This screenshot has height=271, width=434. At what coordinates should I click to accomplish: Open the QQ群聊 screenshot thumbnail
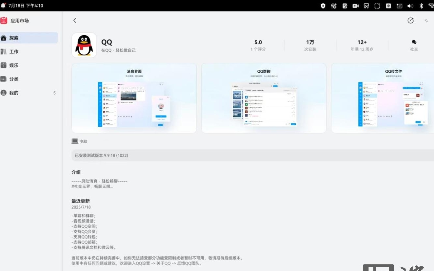[264, 98]
